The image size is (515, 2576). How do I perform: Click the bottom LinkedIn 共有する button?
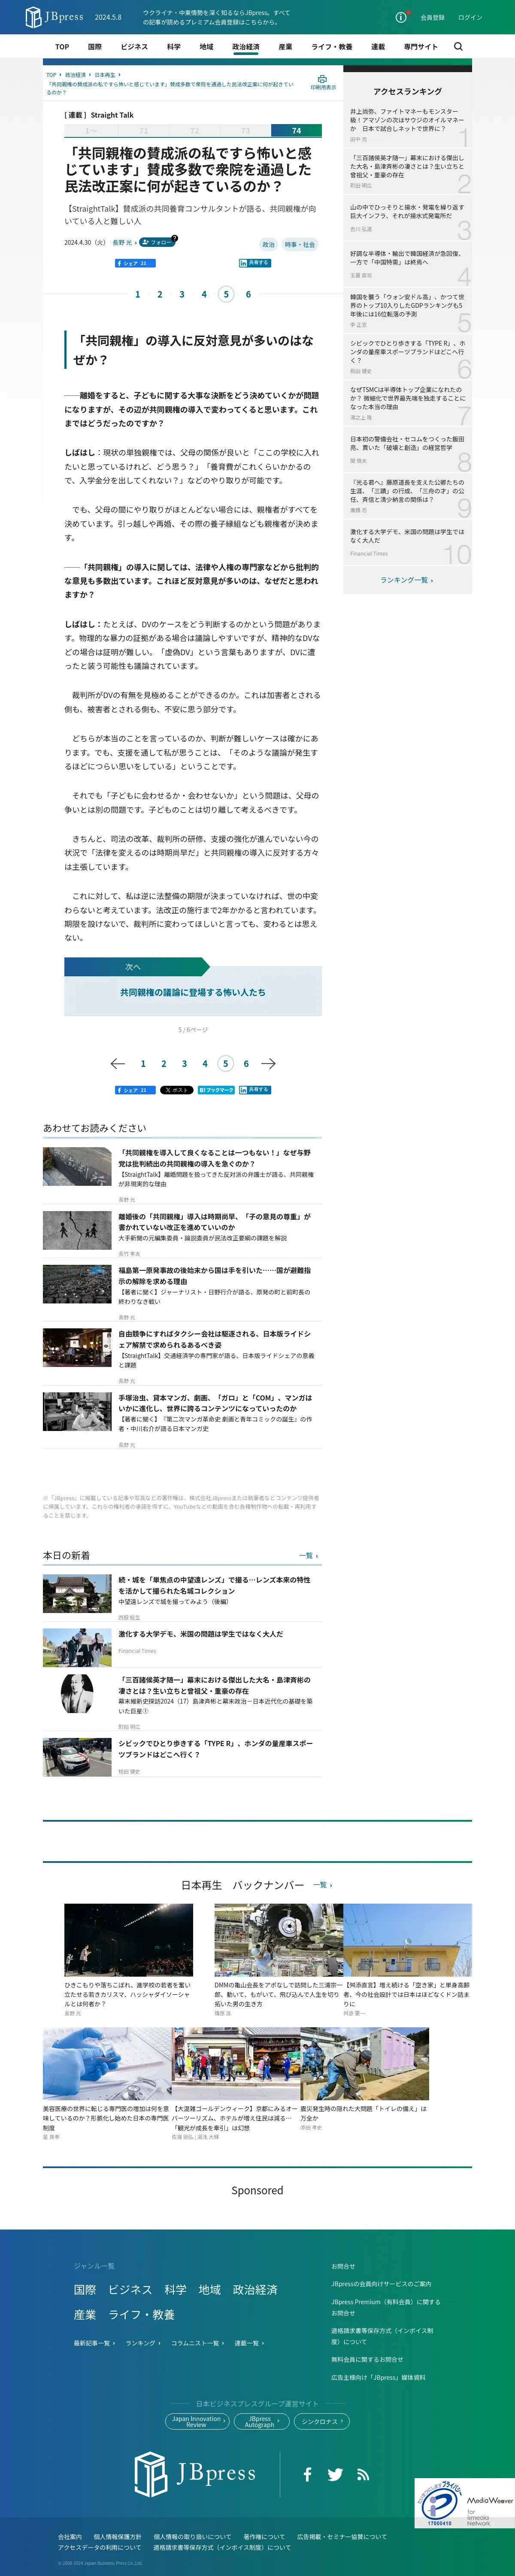click(255, 1090)
